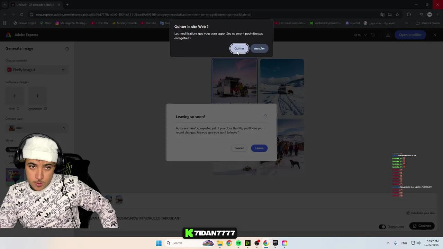443x249 pixels.
Task: Click Leave in the Leaving so soon dialog
Action: [259, 148]
